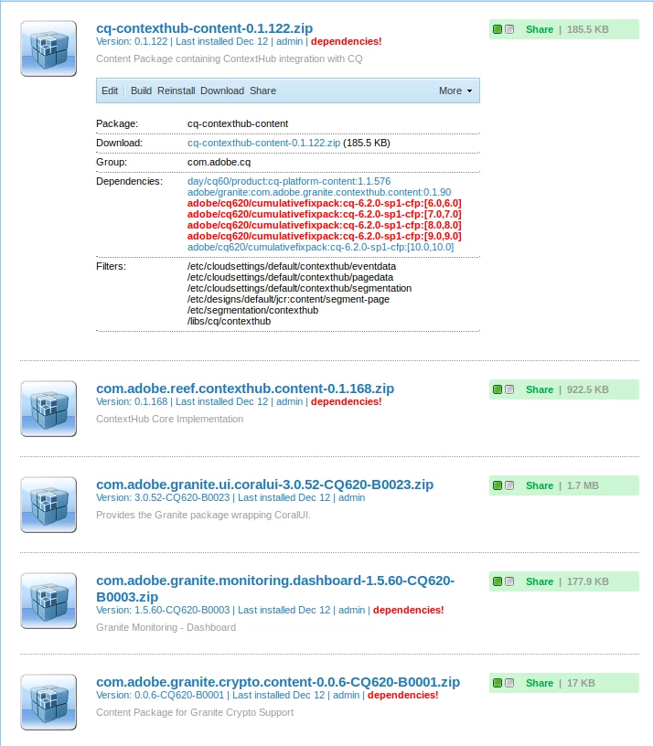Click dependencies! warning on monitoring.dashboard package
Image resolution: width=653 pixels, height=746 pixels.
[409, 610]
